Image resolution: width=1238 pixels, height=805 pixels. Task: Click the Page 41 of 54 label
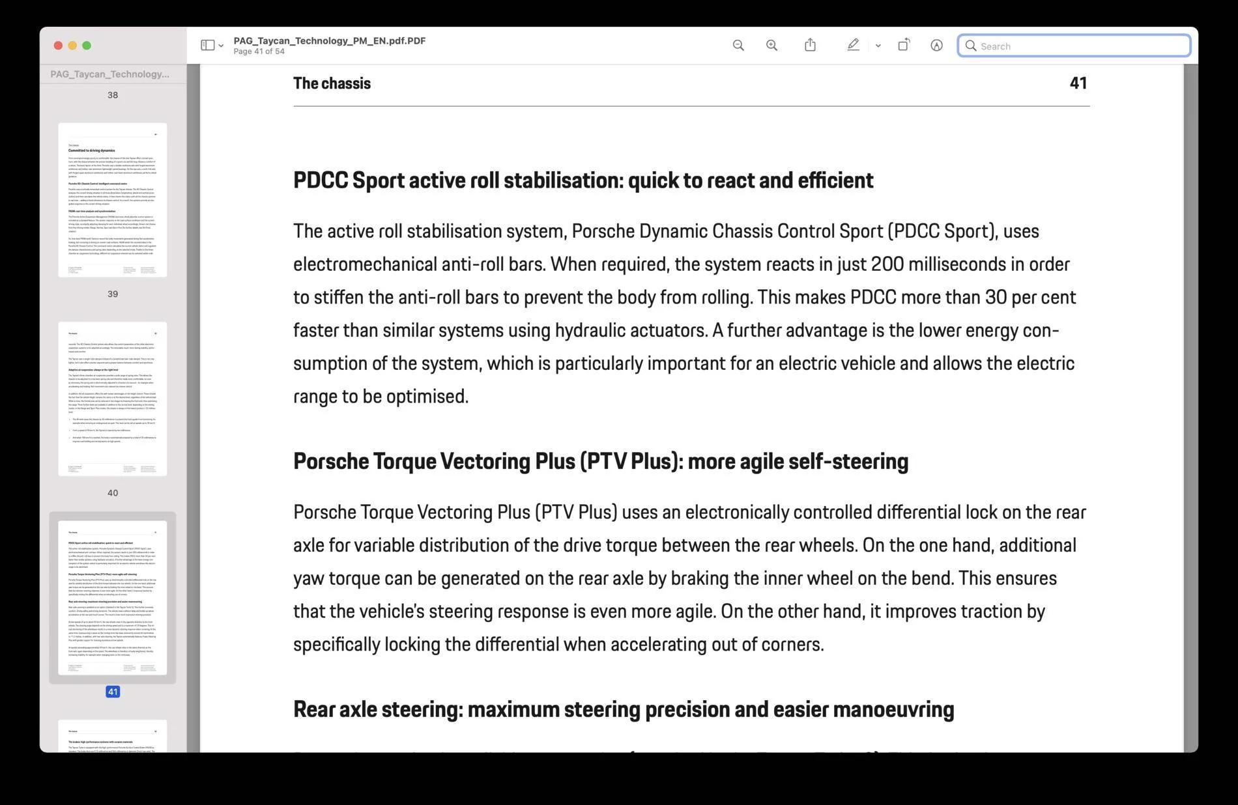click(260, 50)
